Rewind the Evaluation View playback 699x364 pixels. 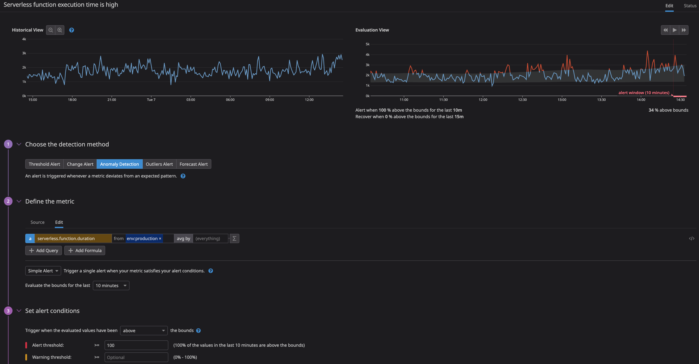[665, 30]
